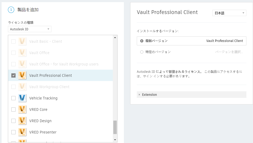Viewport: 253px width, 143px height.
Task: Click the Vault Professional Client product icon
Action: click(22, 75)
